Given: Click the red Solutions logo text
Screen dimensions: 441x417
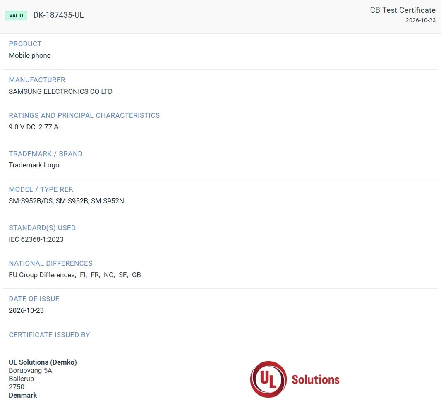Looking at the screenshot, I should 316,380.
